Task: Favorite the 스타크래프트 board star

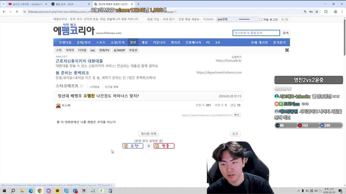Action: pos(82,86)
